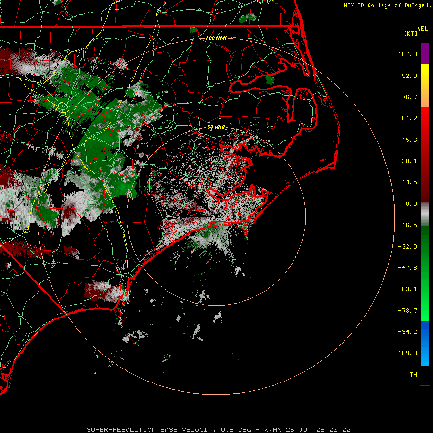The width and height of the screenshot is (433, 433).
Task: Click the blue segment of the color bar
Action: tap(425, 343)
